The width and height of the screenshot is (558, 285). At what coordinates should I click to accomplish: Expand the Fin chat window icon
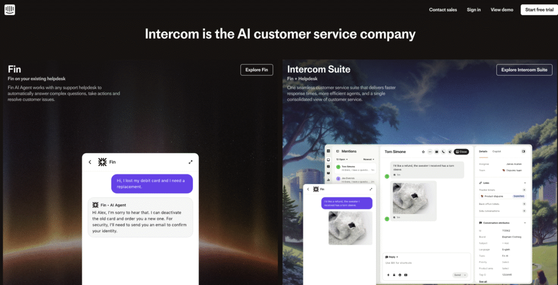click(x=190, y=162)
